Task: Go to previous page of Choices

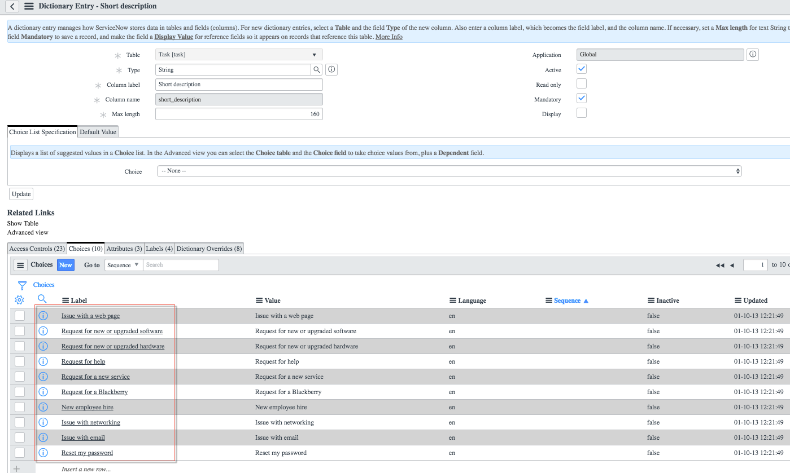Action: click(x=732, y=266)
